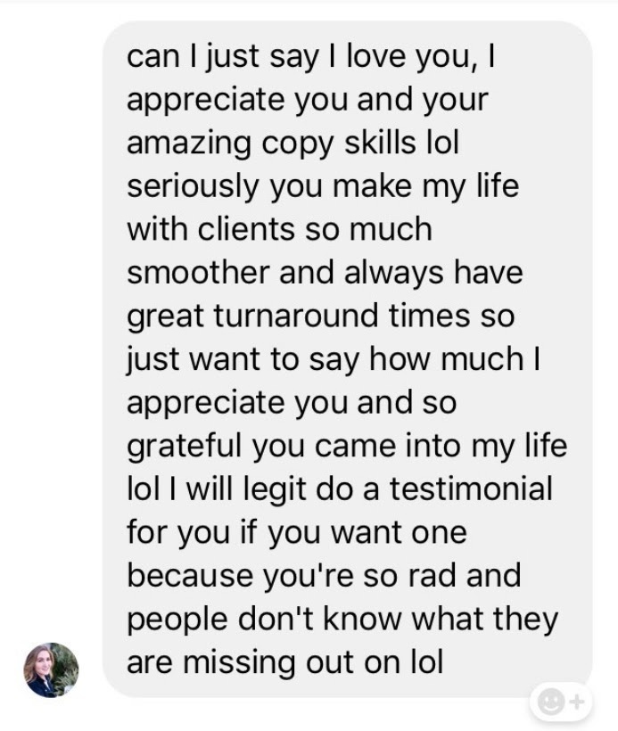Click the phrase "what they" in the message
The width and height of the screenshot is (618, 731).
484,619
